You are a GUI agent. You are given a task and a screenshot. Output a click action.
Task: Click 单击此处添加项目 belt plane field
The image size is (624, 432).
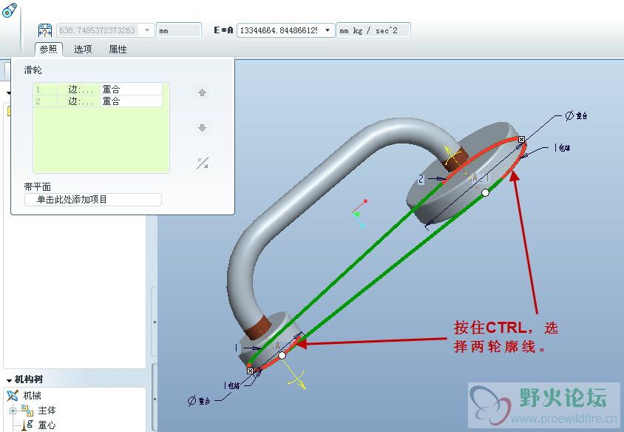pos(93,200)
